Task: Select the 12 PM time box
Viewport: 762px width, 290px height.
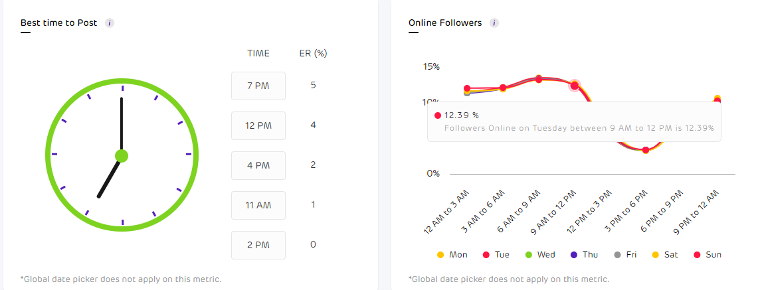Action: [x=258, y=125]
